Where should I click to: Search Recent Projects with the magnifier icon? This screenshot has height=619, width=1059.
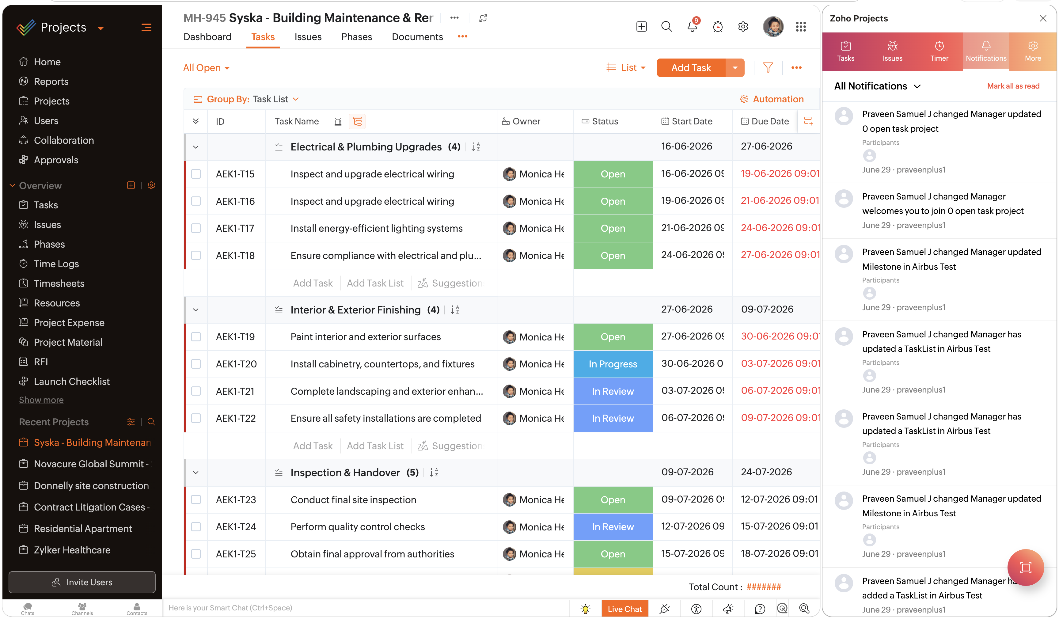151,421
